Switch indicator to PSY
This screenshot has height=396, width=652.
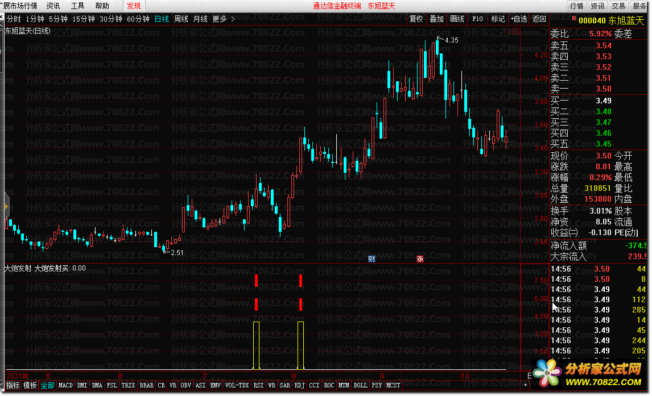(x=377, y=385)
